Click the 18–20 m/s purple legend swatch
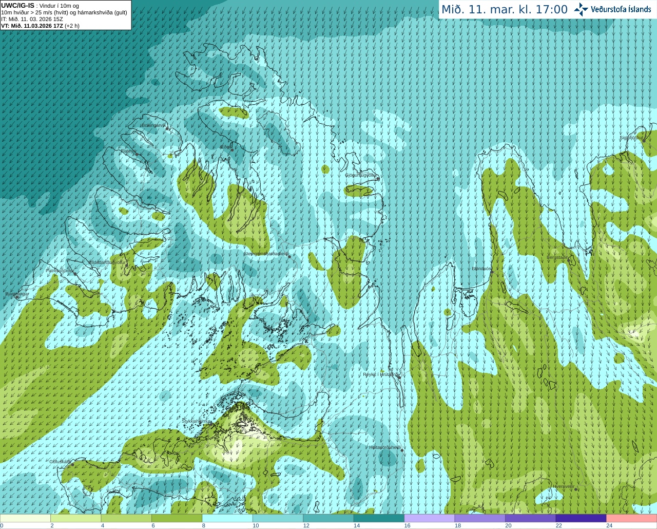Image resolution: width=657 pixels, height=529 pixels. click(480, 518)
